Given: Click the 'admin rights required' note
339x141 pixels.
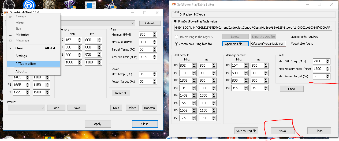Looking at the screenshot, I should click(x=304, y=37).
